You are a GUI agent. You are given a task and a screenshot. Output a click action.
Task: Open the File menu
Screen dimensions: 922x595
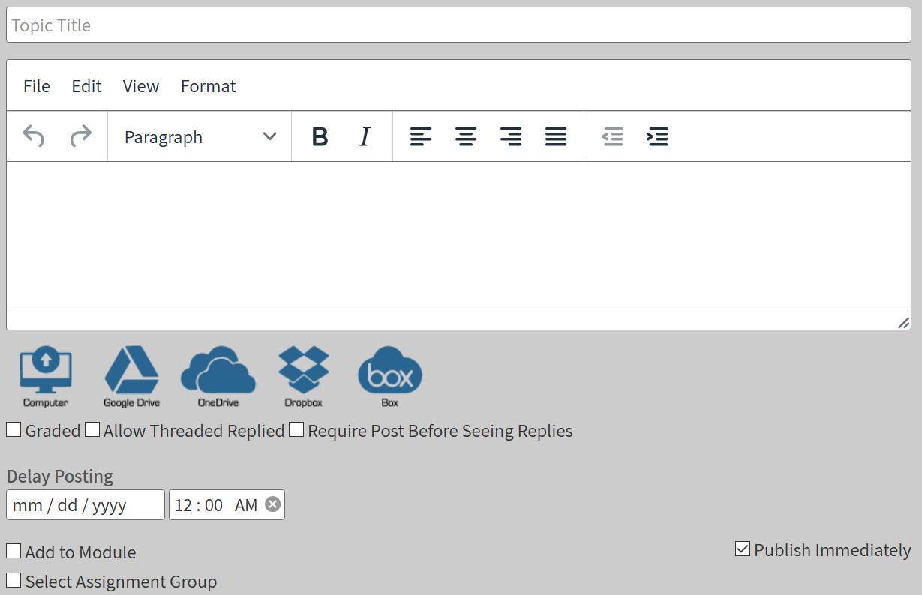37,86
